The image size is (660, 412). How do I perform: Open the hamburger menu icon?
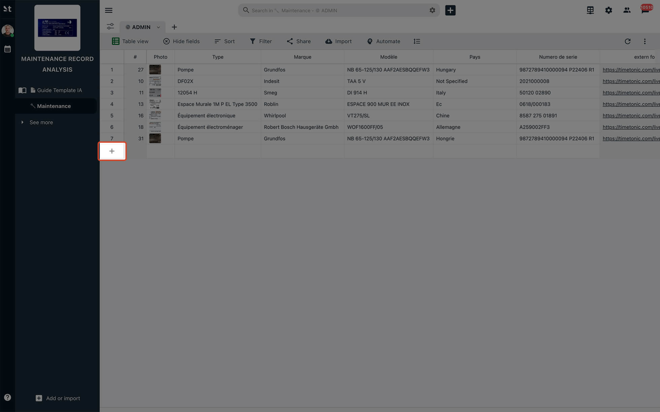[108, 10]
